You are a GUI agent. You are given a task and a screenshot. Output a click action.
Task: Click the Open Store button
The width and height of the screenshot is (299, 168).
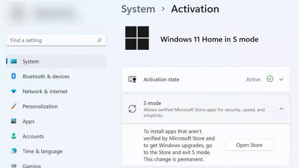pos(249,145)
